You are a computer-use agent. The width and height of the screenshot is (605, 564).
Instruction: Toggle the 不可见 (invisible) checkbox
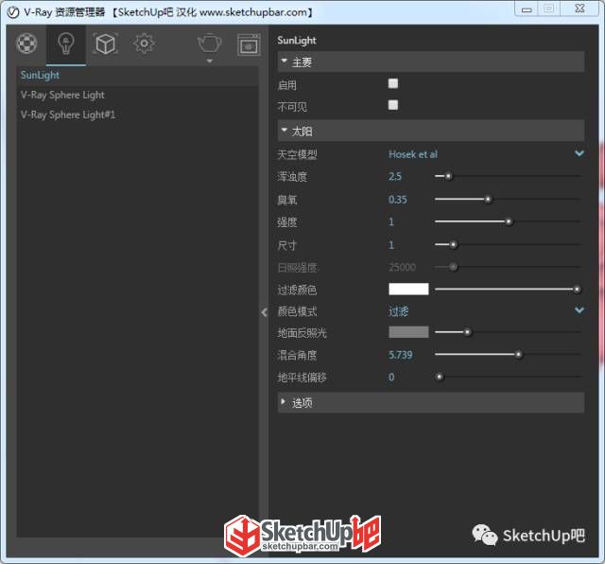coord(393,105)
